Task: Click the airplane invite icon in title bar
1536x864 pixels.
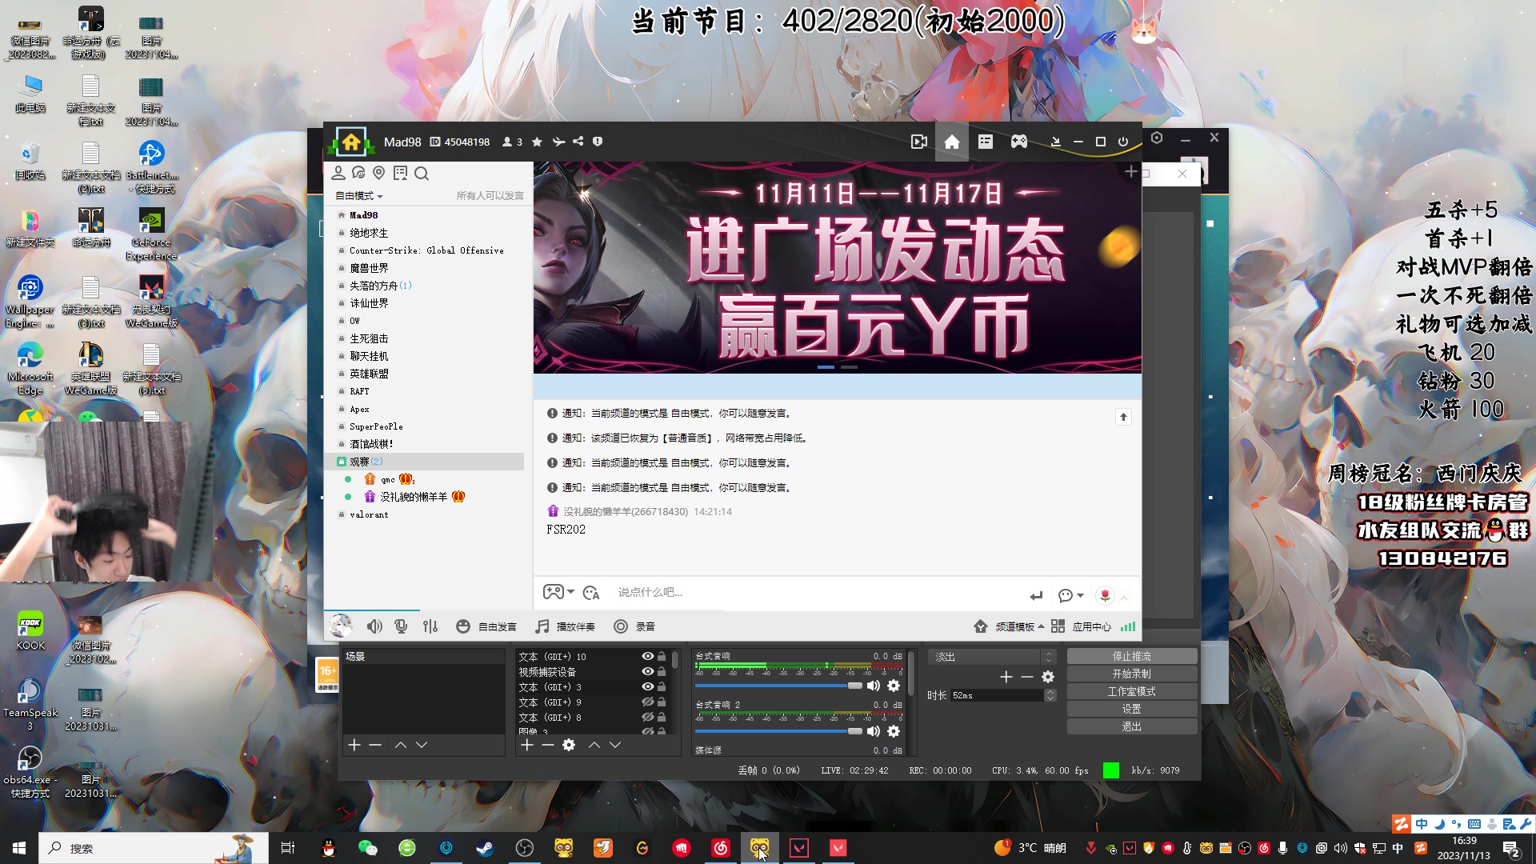Action: [x=558, y=142]
